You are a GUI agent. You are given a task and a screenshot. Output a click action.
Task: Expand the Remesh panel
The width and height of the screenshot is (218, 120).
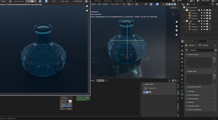click(187, 102)
